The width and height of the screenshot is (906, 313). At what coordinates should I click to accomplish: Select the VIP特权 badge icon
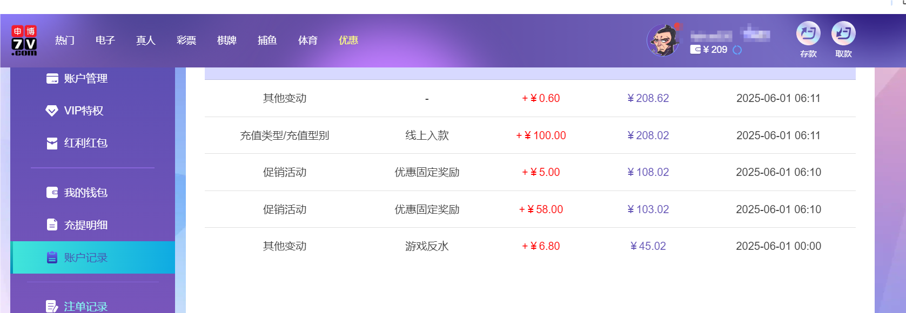click(x=51, y=111)
